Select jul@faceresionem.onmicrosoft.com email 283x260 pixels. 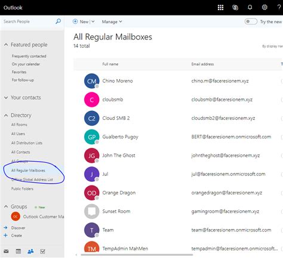[x=228, y=174]
